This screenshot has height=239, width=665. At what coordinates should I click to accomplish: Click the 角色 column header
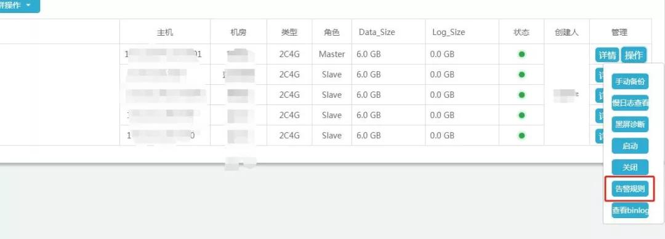pos(332,32)
